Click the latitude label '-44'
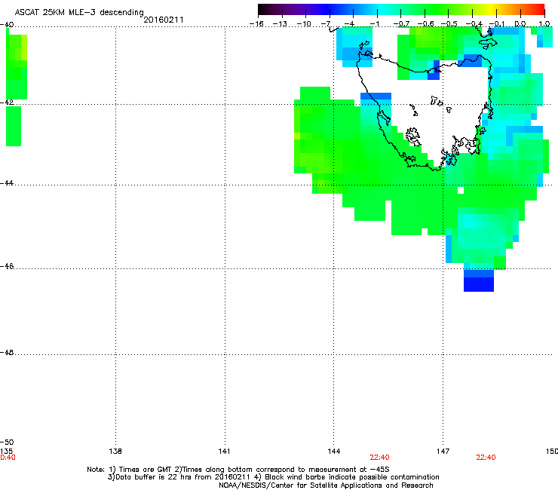 (x=7, y=183)
